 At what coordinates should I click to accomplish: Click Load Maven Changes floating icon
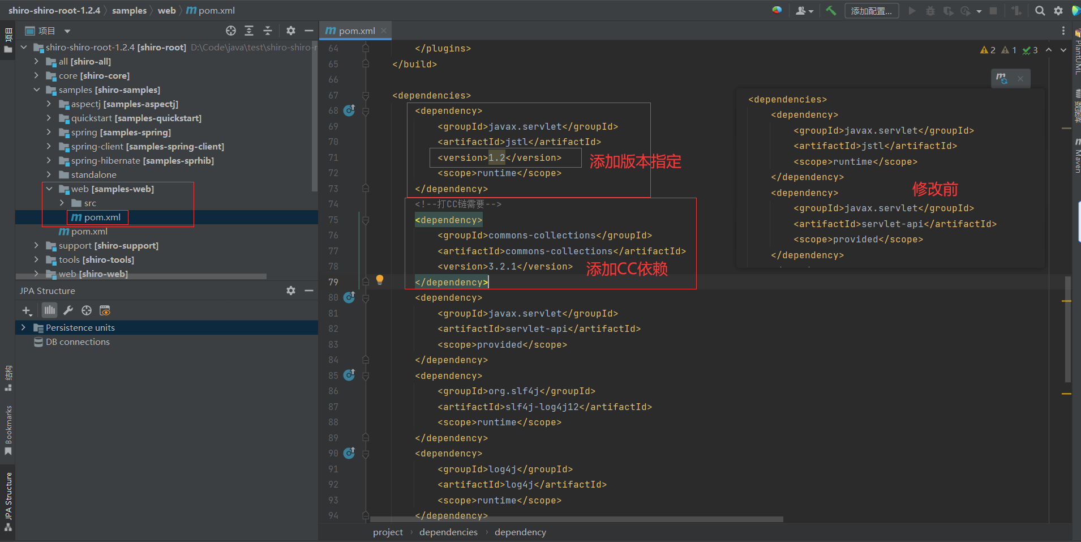[1002, 79]
